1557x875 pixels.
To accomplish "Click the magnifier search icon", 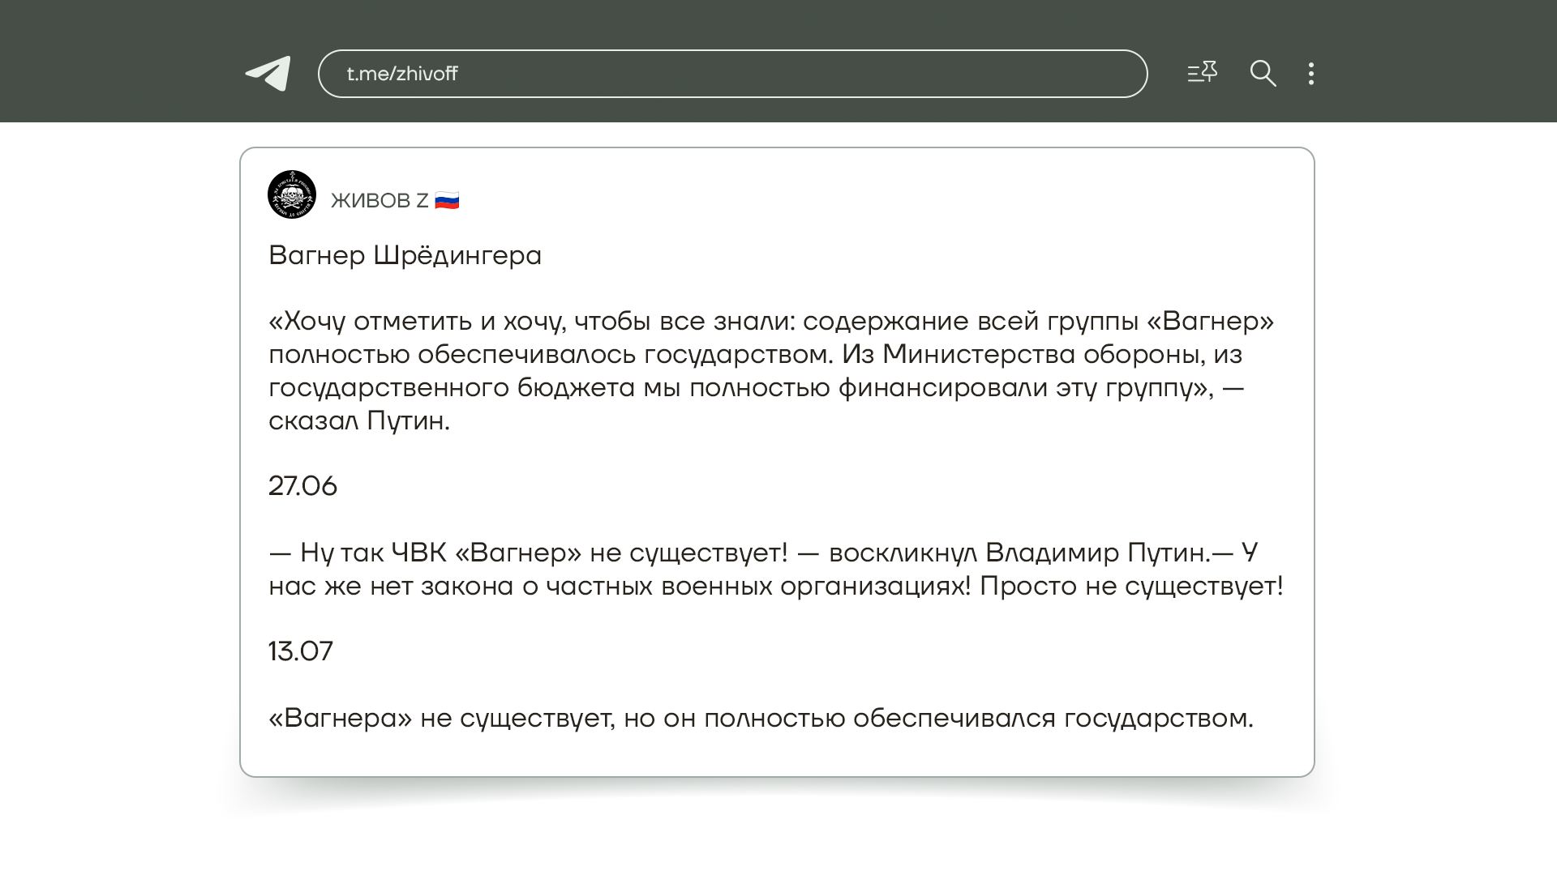I will 1263,74.
